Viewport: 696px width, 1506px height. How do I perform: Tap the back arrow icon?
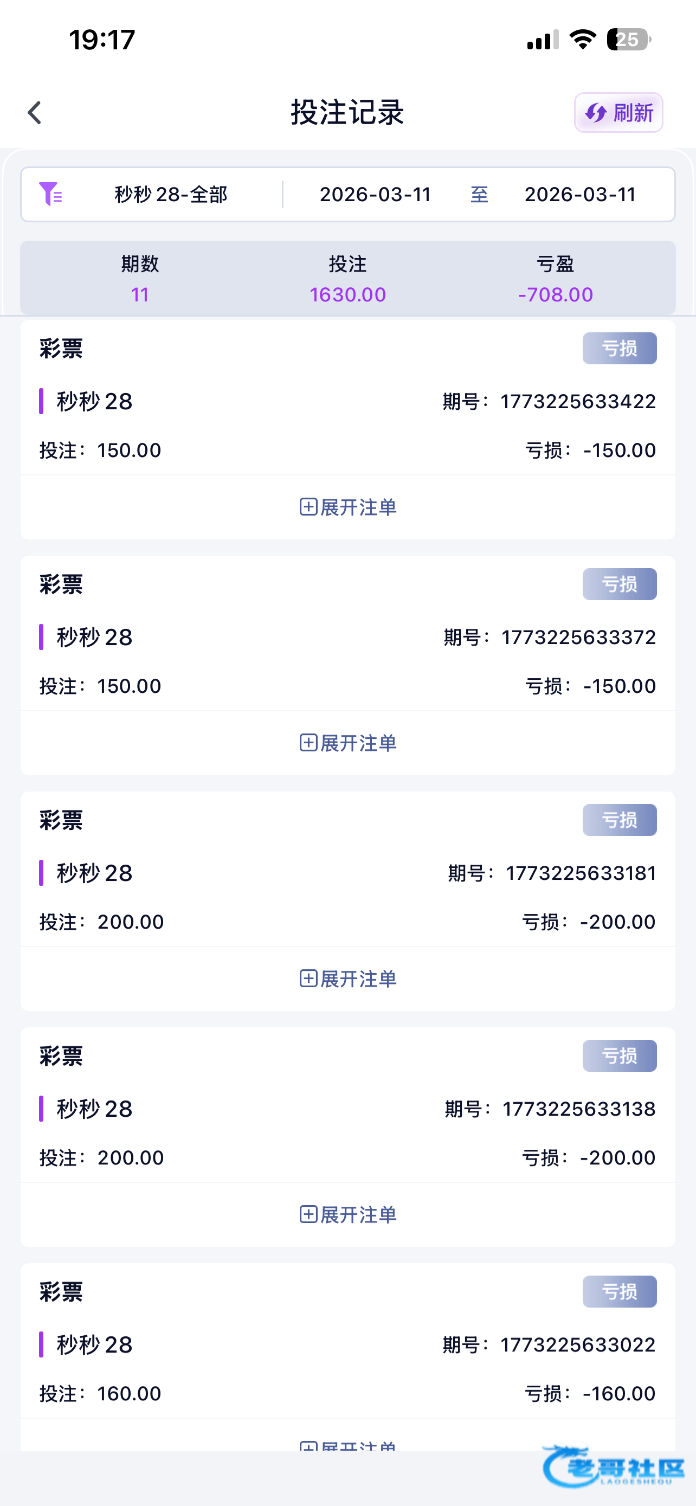click(x=35, y=113)
